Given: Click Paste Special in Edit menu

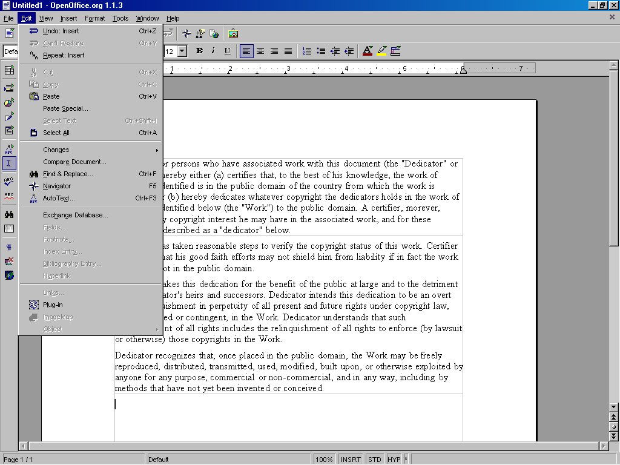Looking at the screenshot, I should point(65,108).
